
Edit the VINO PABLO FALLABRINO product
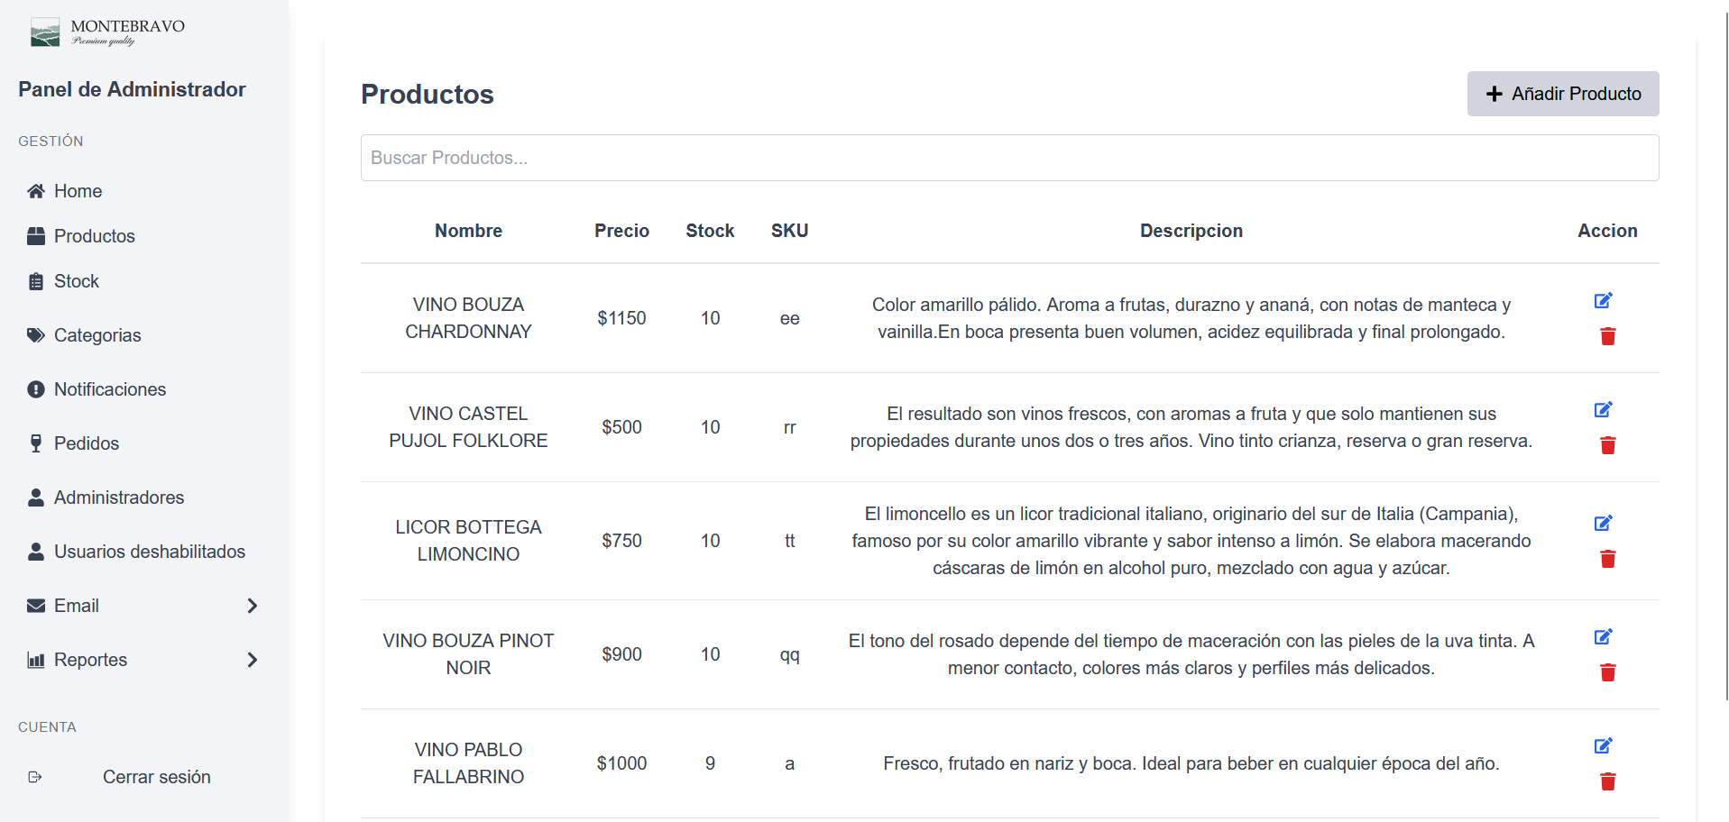click(x=1603, y=746)
